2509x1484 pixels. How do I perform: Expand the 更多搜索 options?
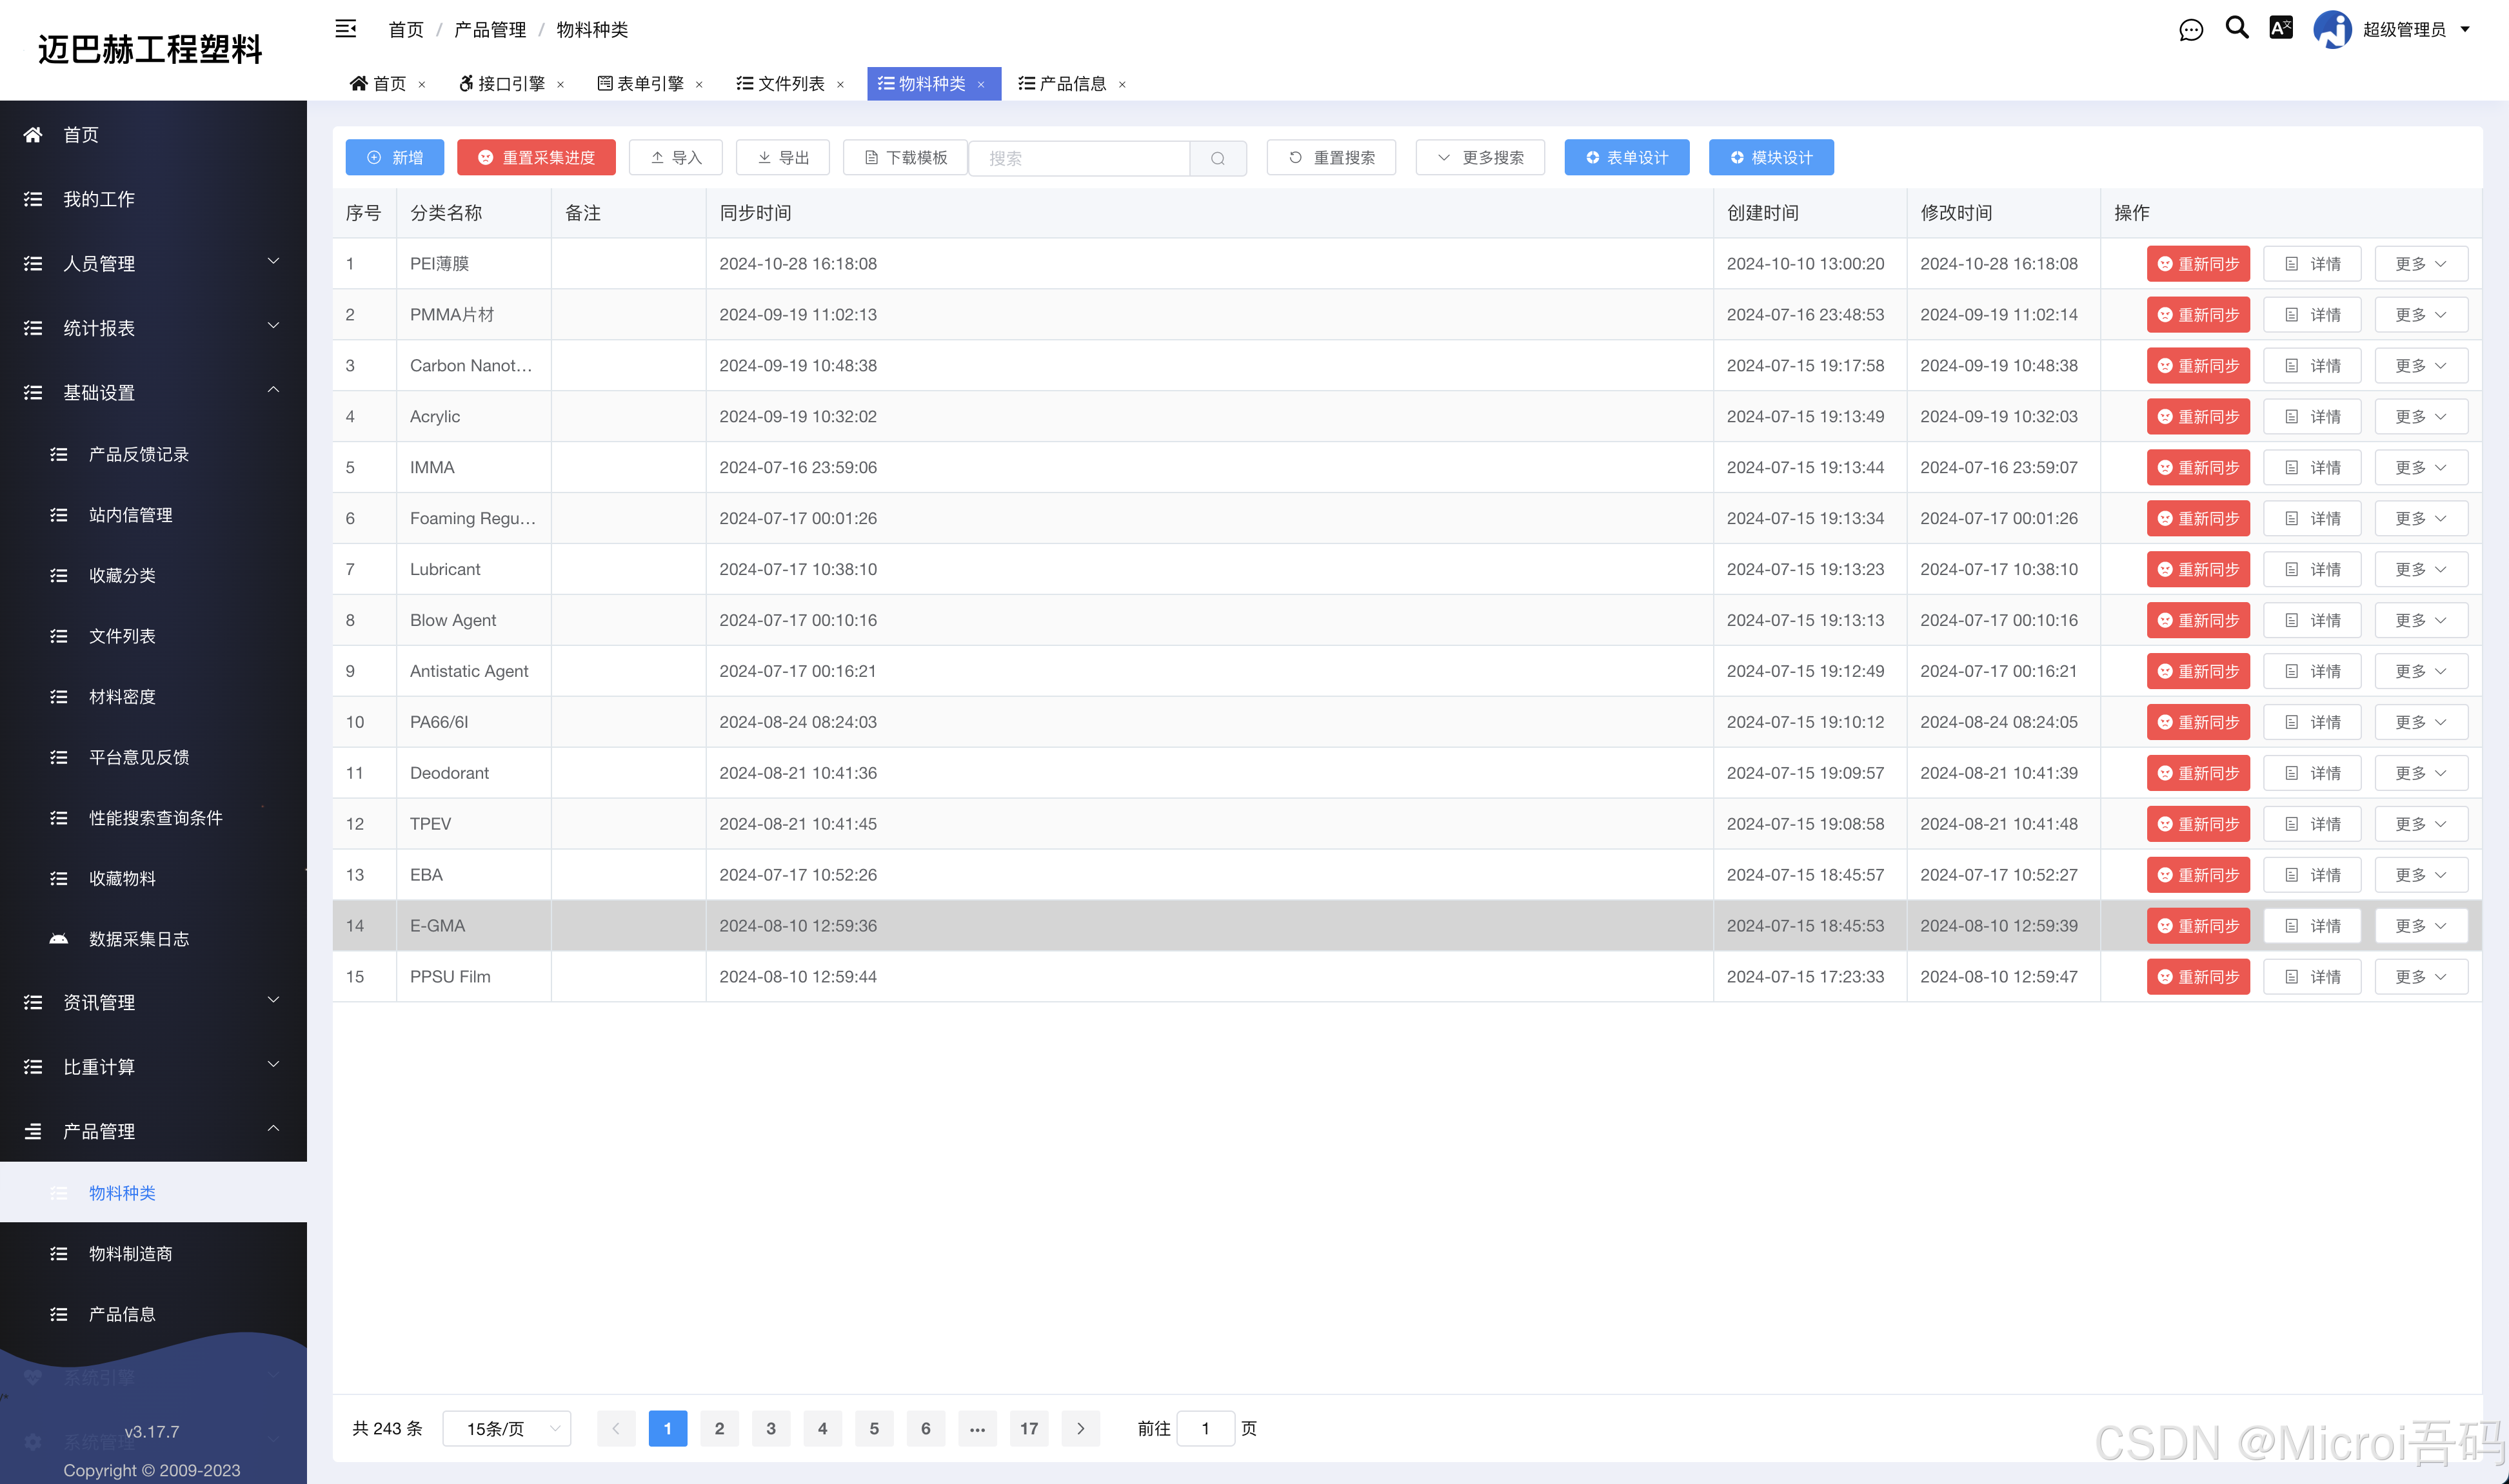tap(1480, 158)
